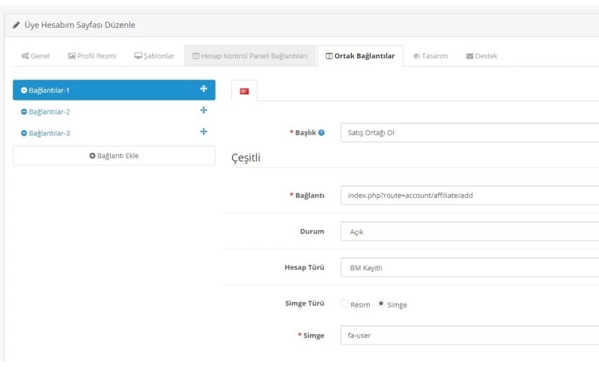Open Hesap Kontrol Paneli Bağlantıları tab
The width and height of the screenshot is (599, 367).
click(x=250, y=56)
